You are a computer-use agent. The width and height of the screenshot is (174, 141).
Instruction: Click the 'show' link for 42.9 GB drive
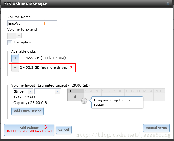coord(60,58)
